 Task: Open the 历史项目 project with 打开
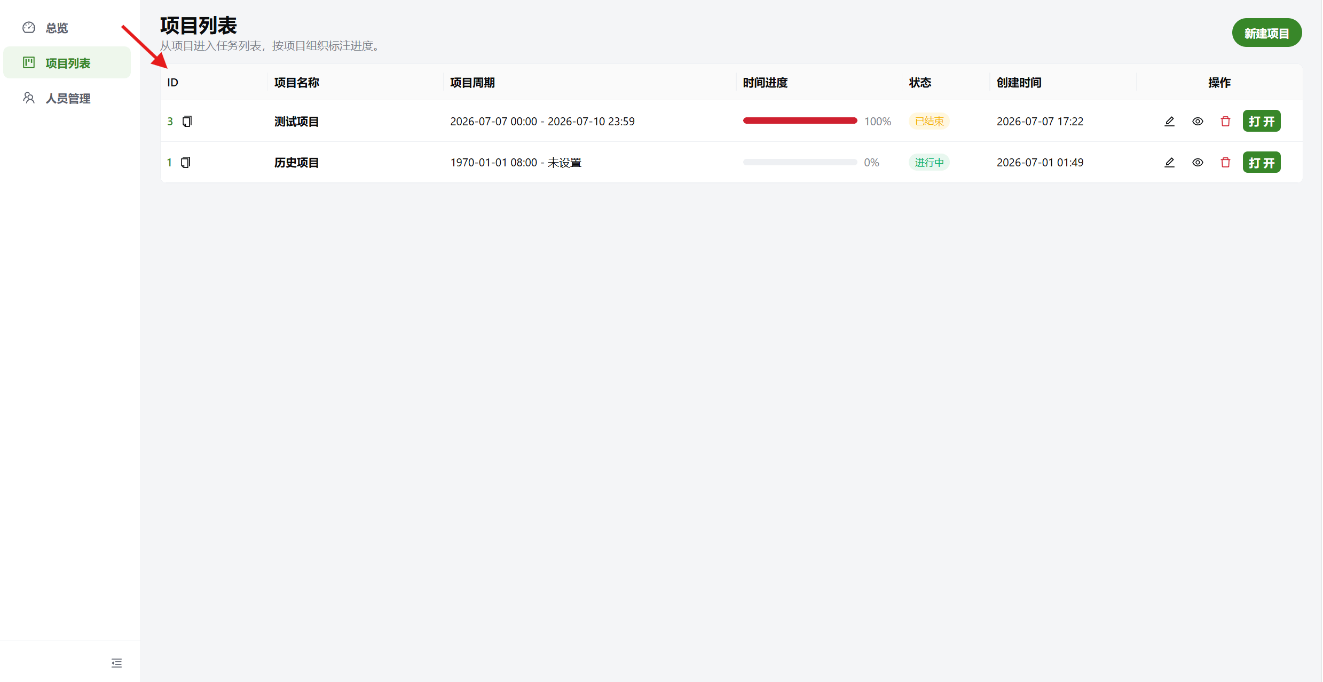pos(1262,163)
